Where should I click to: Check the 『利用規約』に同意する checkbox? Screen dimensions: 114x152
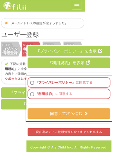[32, 94]
